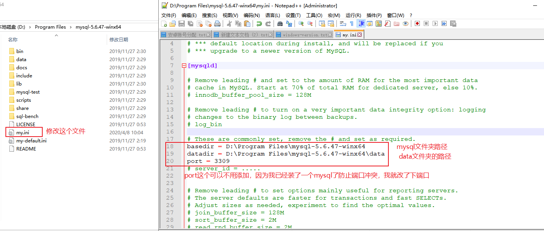Select the mysql-test folder in Explorer

28,92
